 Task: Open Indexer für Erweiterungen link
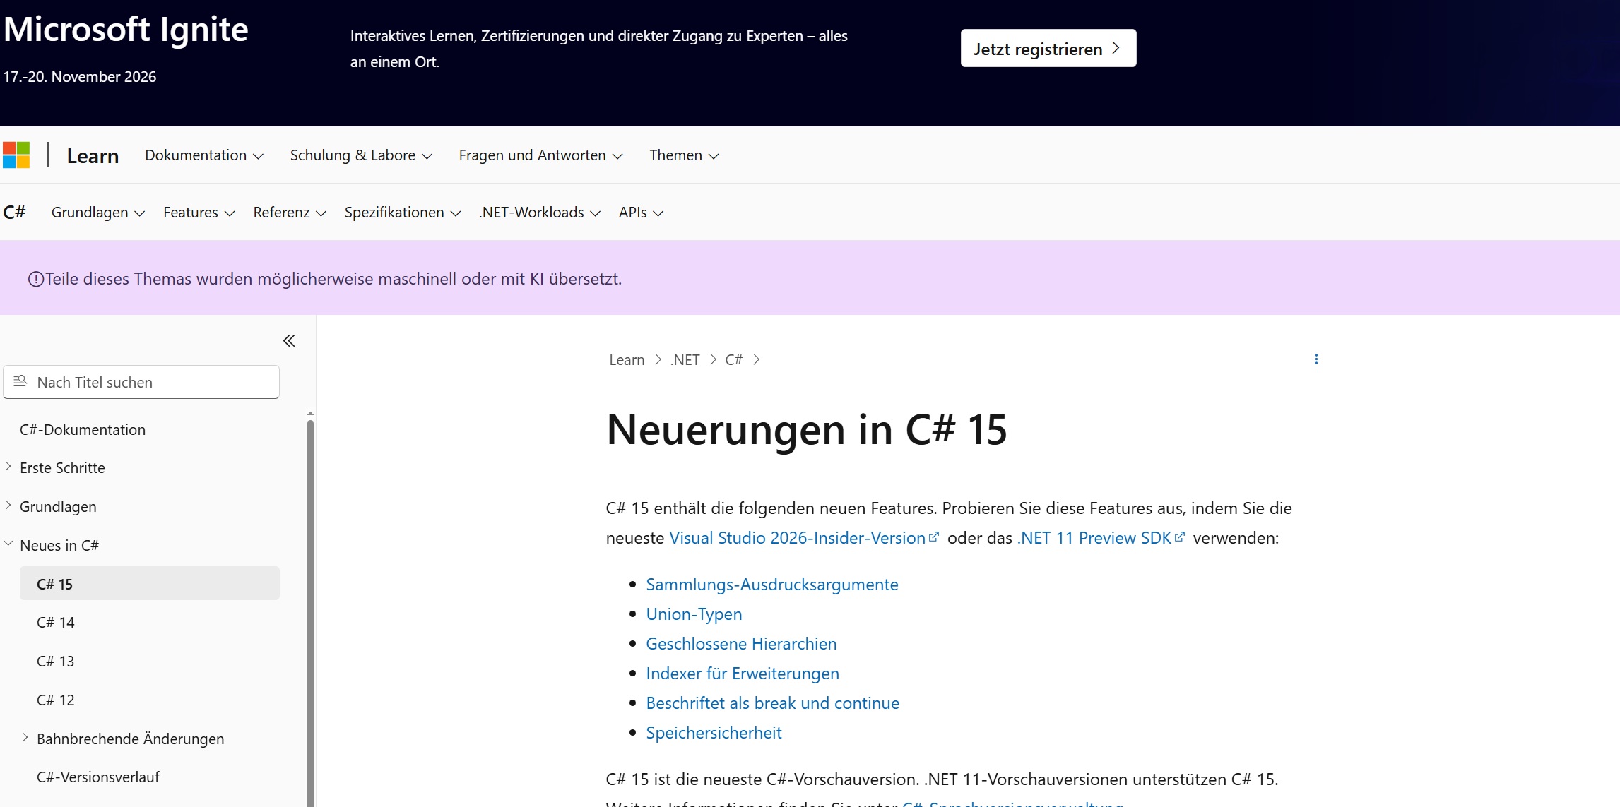pos(743,674)
